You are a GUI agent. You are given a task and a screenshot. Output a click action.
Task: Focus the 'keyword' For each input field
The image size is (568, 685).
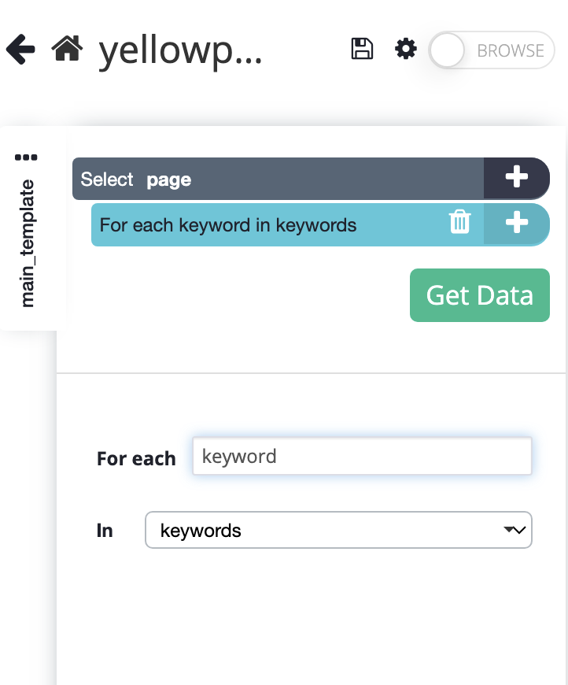pos(363,456)
